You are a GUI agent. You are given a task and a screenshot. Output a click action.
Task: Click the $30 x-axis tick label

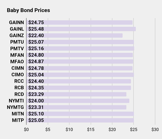pyautogui.click(x=155, y=129)
